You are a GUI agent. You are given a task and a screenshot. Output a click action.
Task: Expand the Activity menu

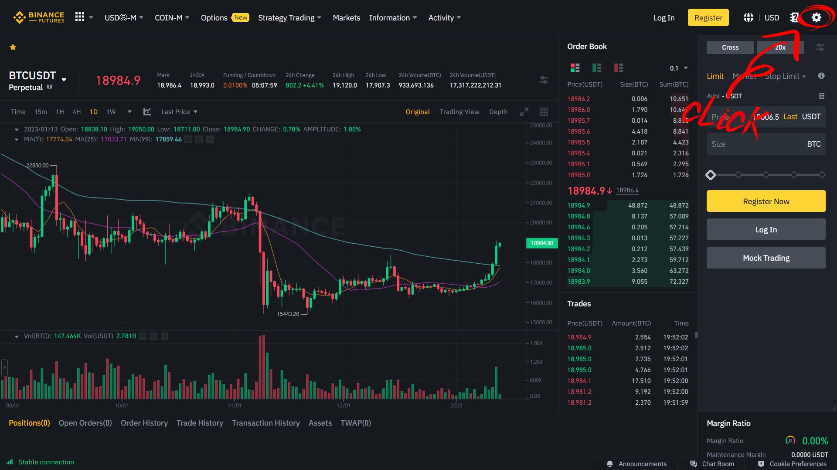(x=444, y=18)
